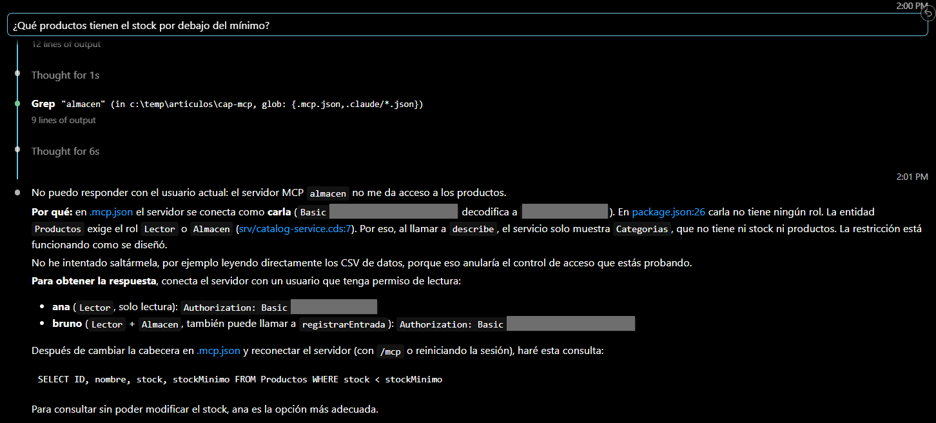Viewport: 936px width, 423px height.
Task: Click the "Lector" tag in the ana bullet
Action: pos(95,308)
